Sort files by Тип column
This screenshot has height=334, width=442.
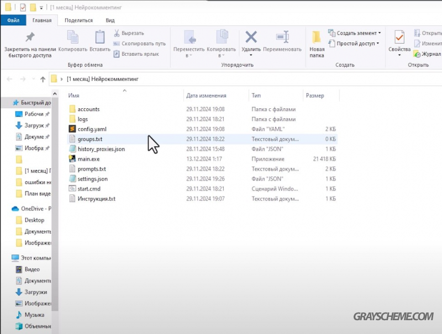click(x=256, y=96)
